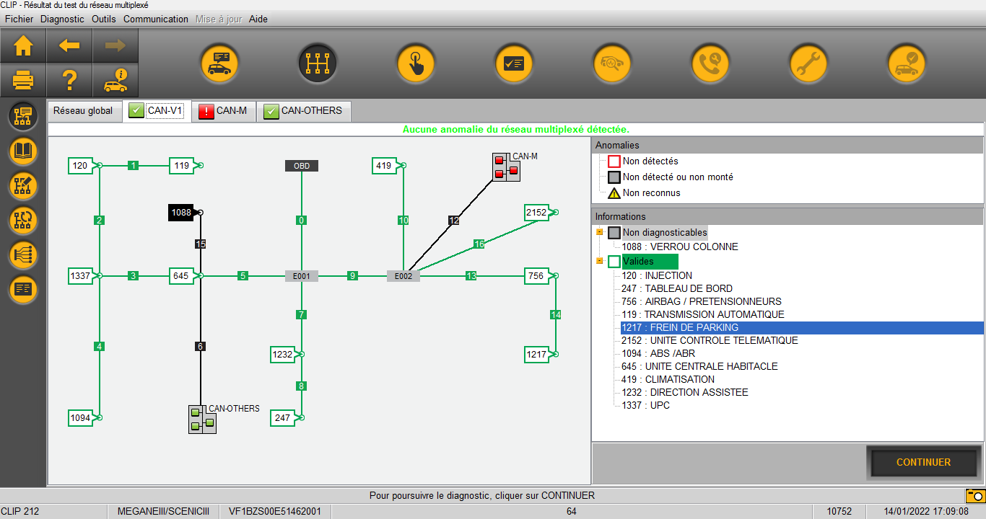
Task: Switch to the CAN-OTHERS tab
Action: (x=303, y=111)
